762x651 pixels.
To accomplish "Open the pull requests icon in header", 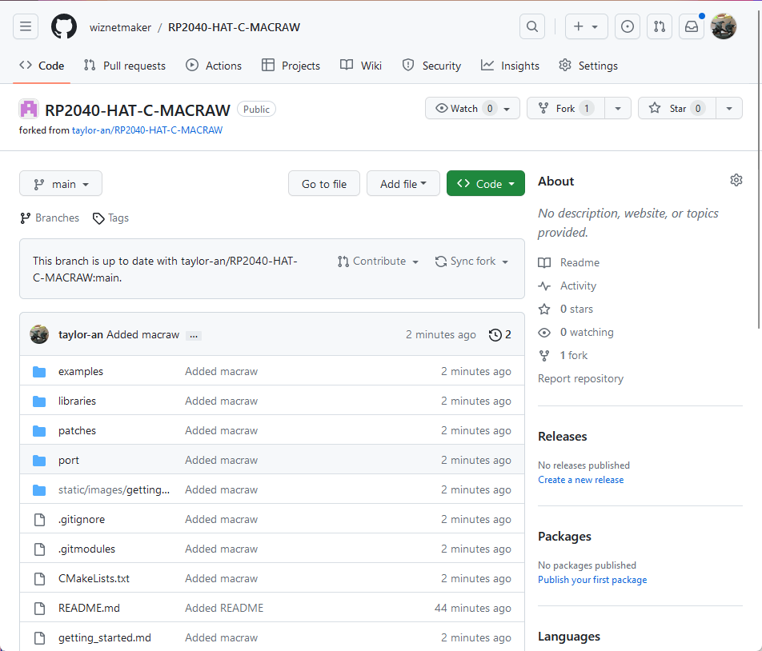I will 660,26.
